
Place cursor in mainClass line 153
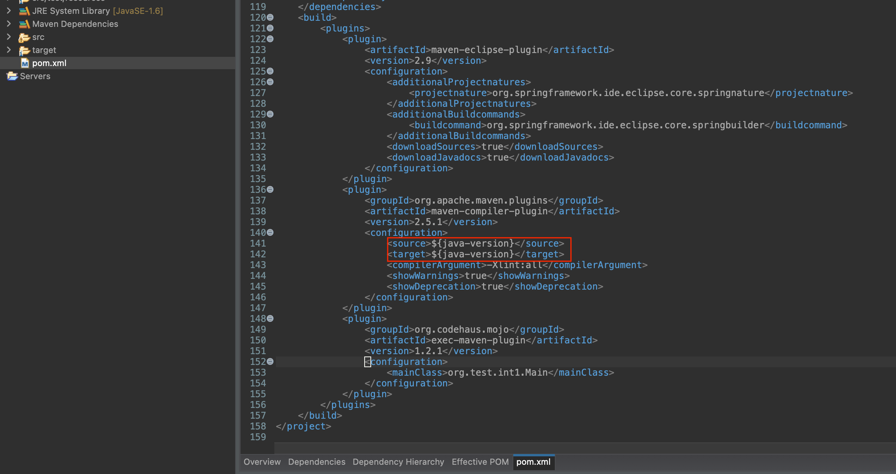click(498, 373)
